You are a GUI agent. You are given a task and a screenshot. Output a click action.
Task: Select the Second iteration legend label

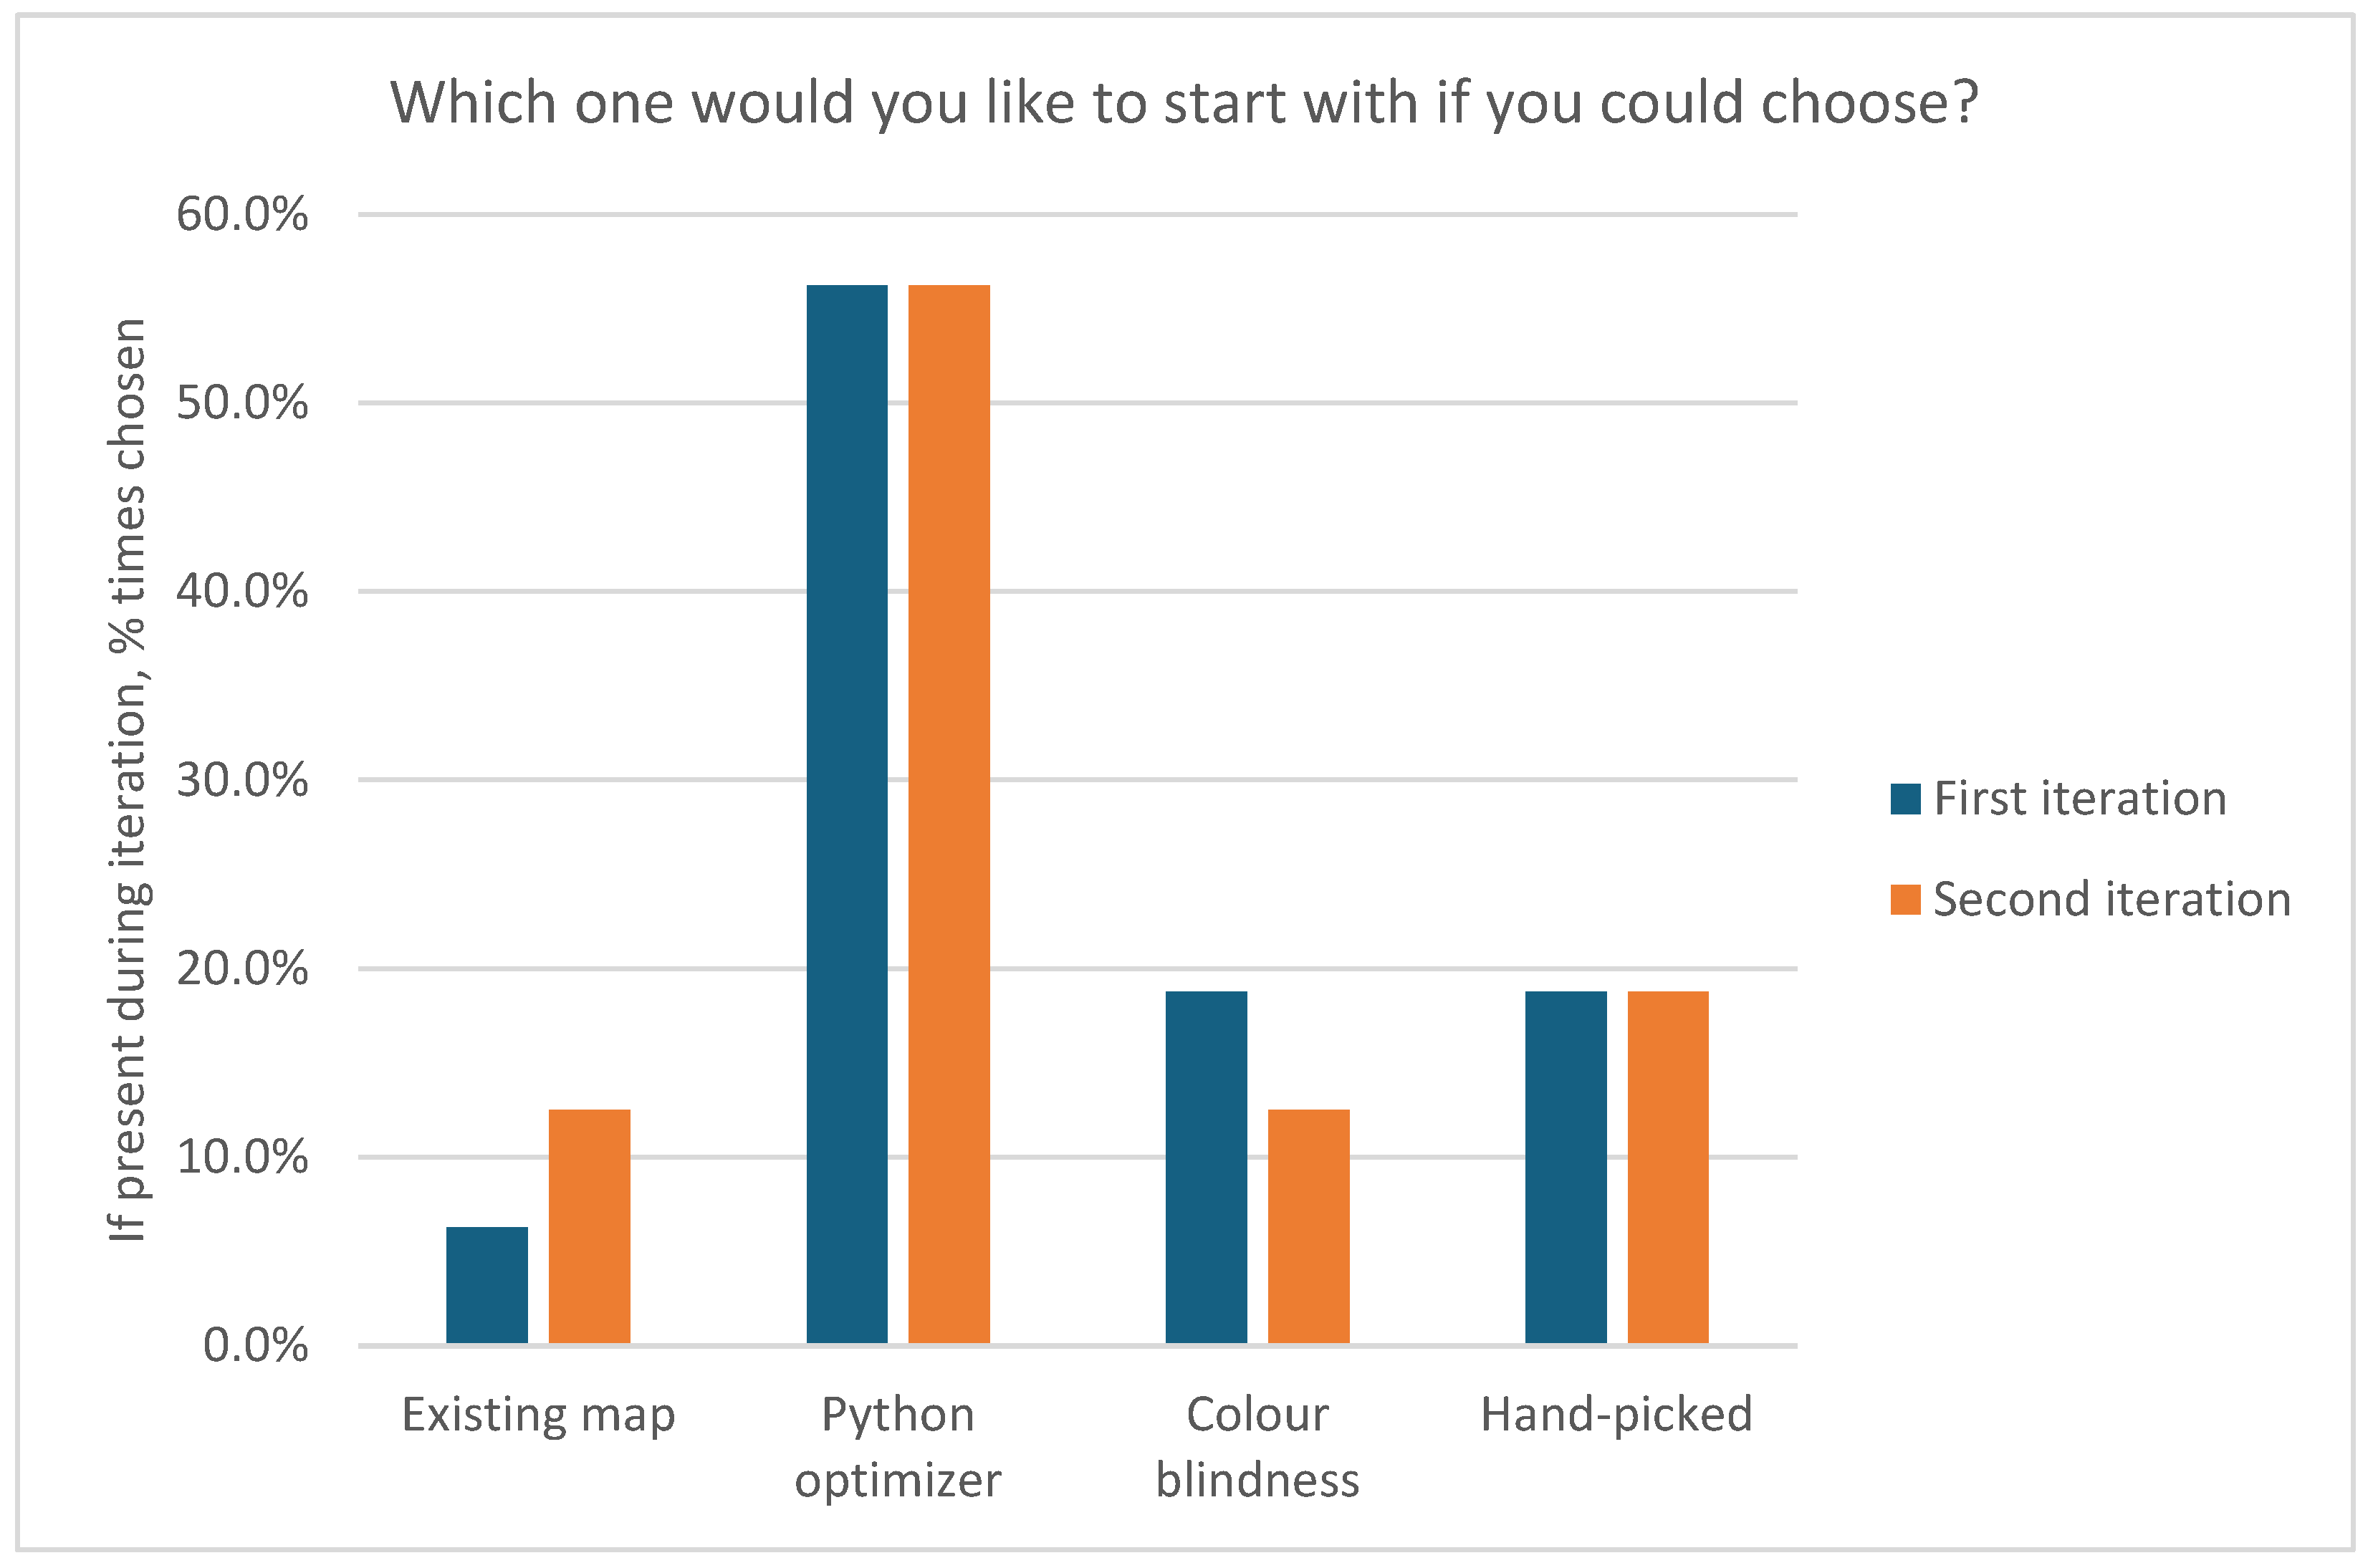(x=2111, y=900)
